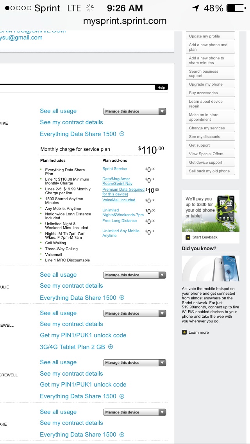Click Unlimited Nights&Weekends-7pm add-on

(123, 212)
